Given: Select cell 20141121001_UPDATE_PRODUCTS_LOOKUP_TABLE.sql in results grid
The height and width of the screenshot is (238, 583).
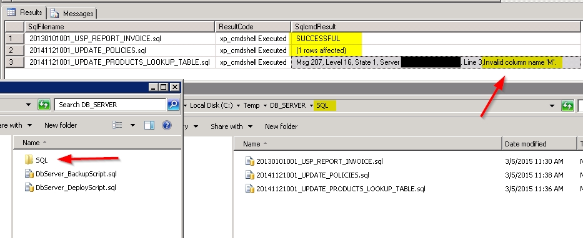Looking at the screenshot, I should (x=120, y=62).
